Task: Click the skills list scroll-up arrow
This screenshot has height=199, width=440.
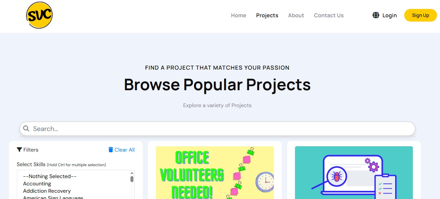Action: pyautogui.click(x=132, y=173)
